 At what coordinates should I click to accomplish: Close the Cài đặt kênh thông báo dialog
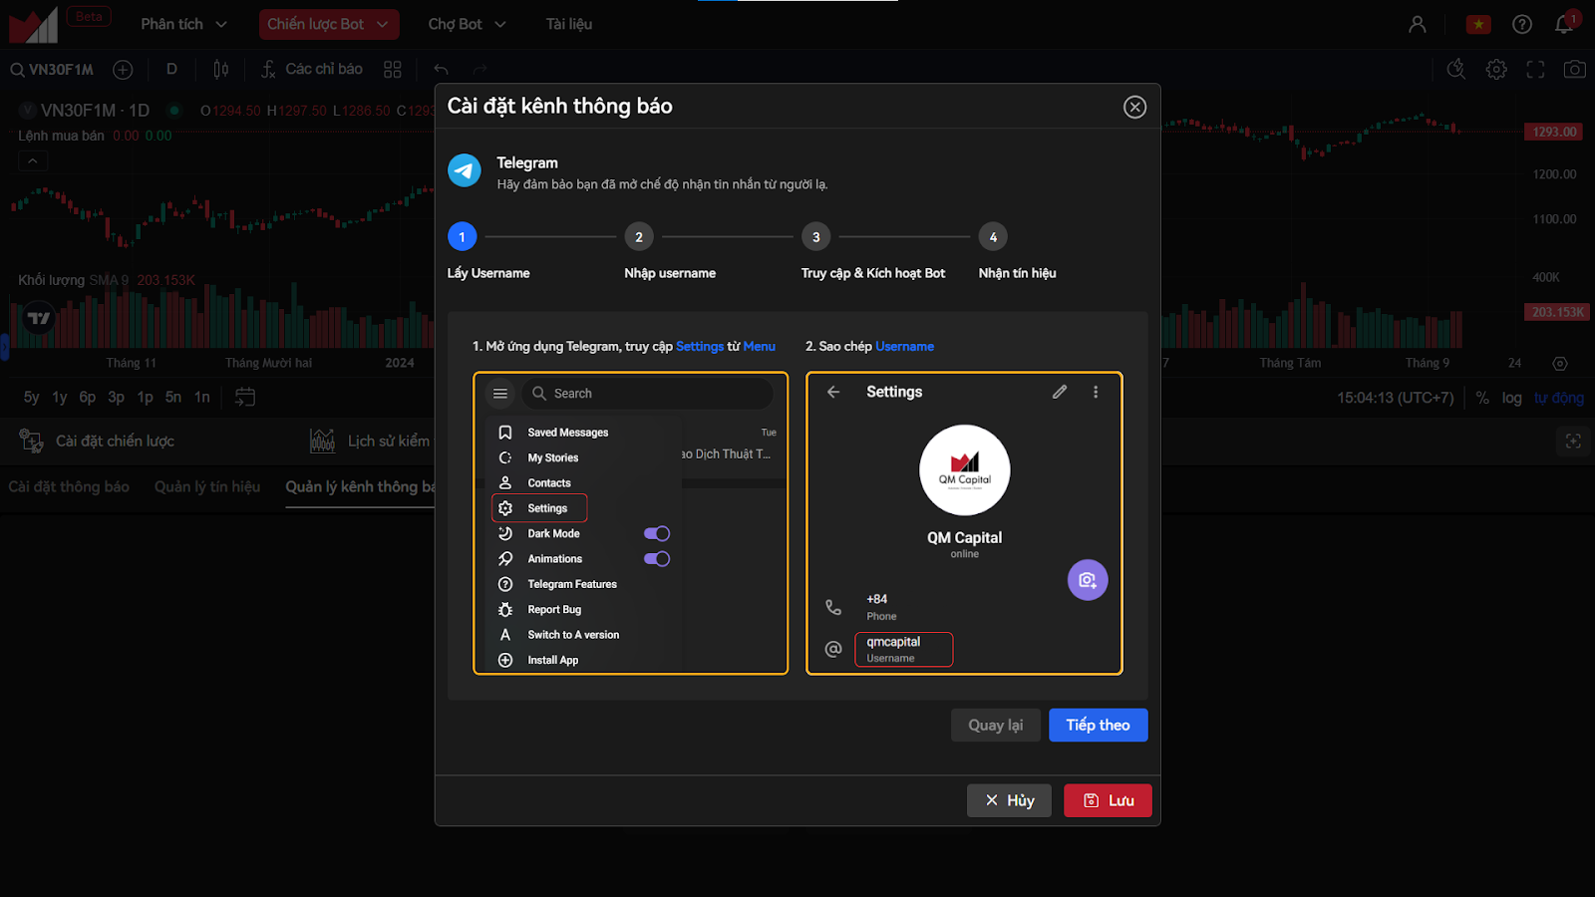pyautogui.click(x=1134, y=107)
